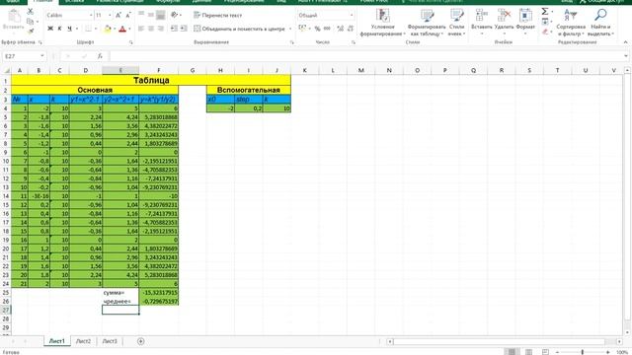The height and width of the screenshot is (355, 632).
Task: Click the borders icon in the font group
Action: pyautogui.click(x=88, y=29)
